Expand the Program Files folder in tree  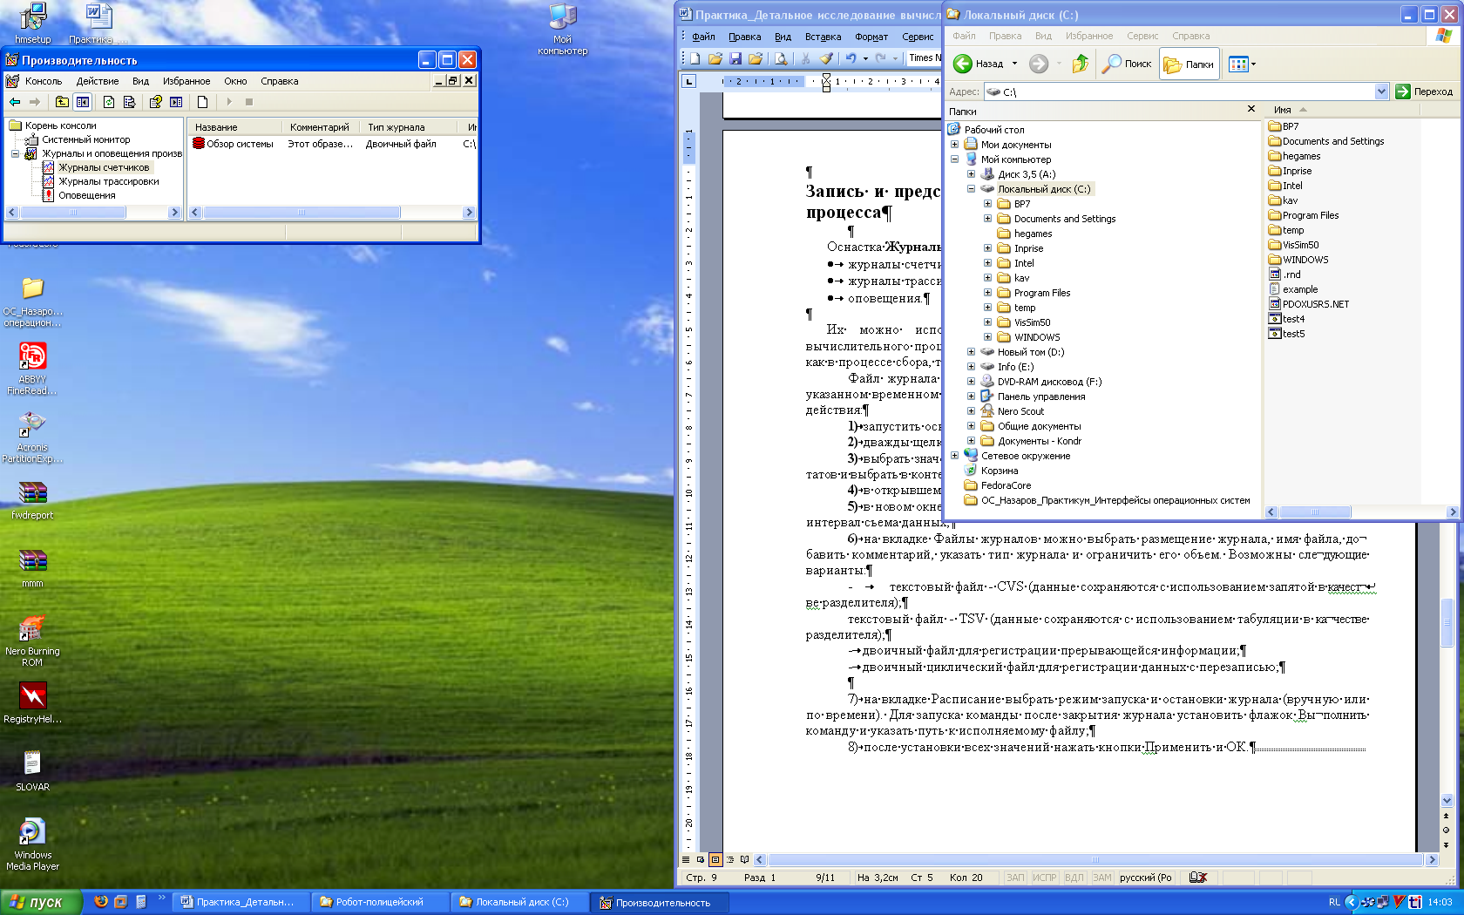(987, 293)
